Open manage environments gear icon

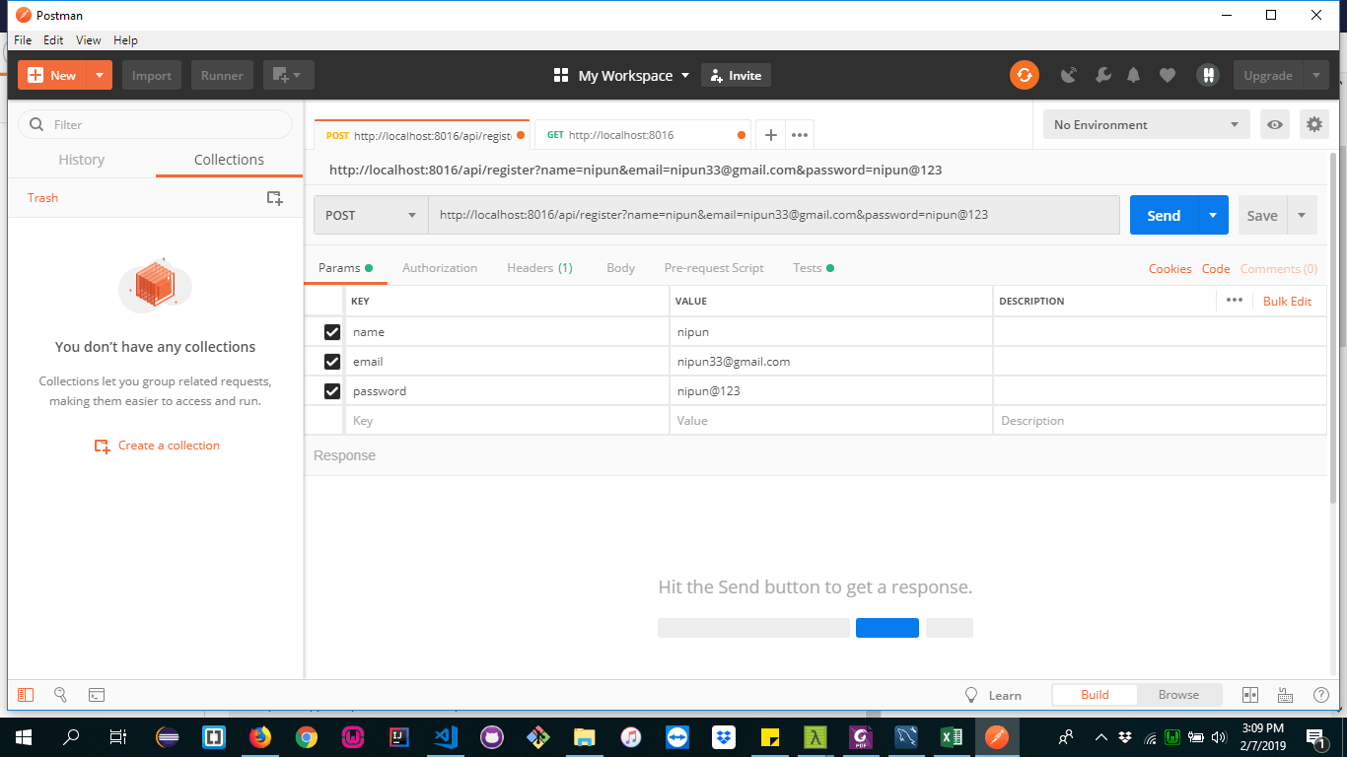[x=1313, y=125]
